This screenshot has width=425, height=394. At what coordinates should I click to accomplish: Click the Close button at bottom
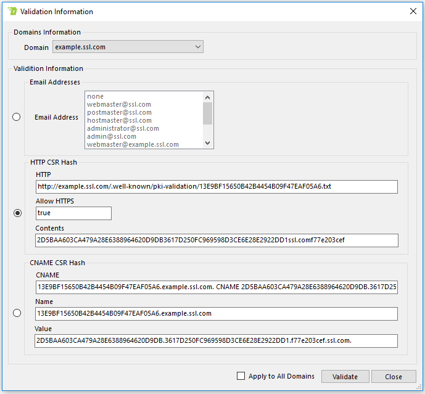pos(393,377)
